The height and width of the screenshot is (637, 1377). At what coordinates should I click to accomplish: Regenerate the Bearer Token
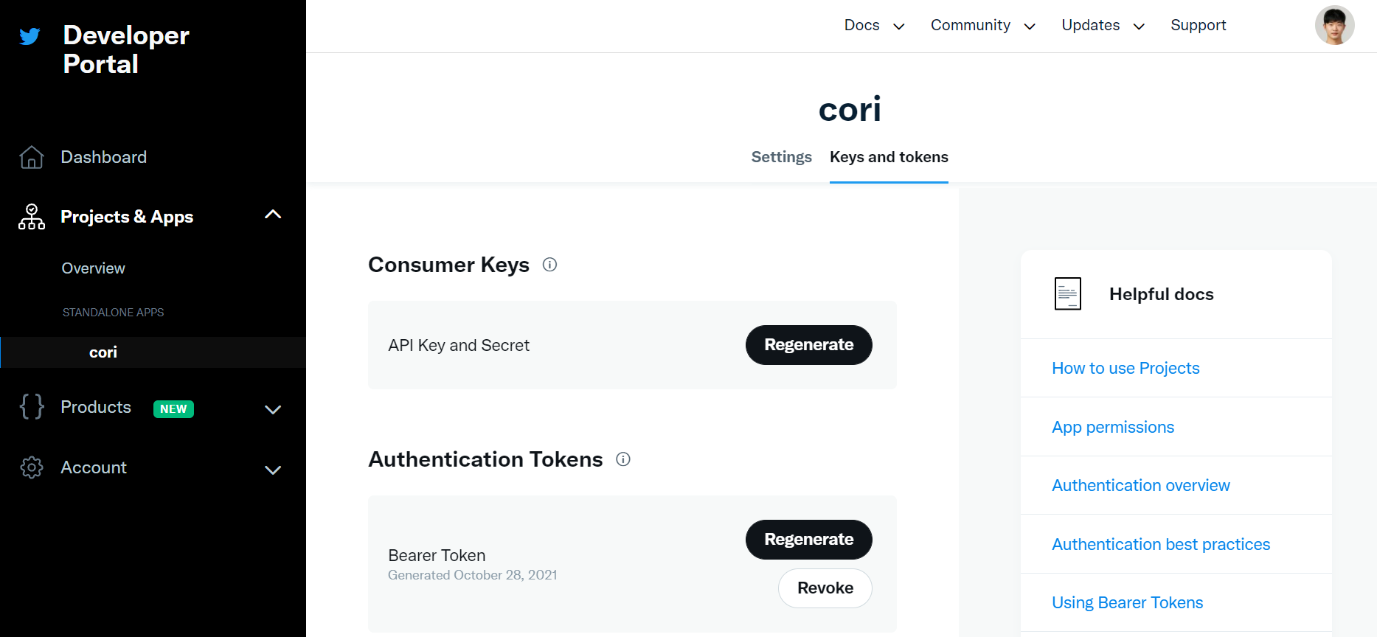click(x=808, y=540)
